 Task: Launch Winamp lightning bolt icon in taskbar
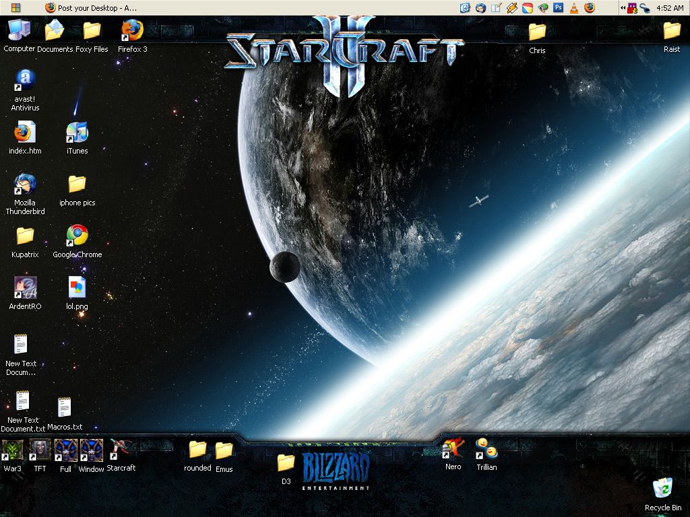(x=512, y=7)
